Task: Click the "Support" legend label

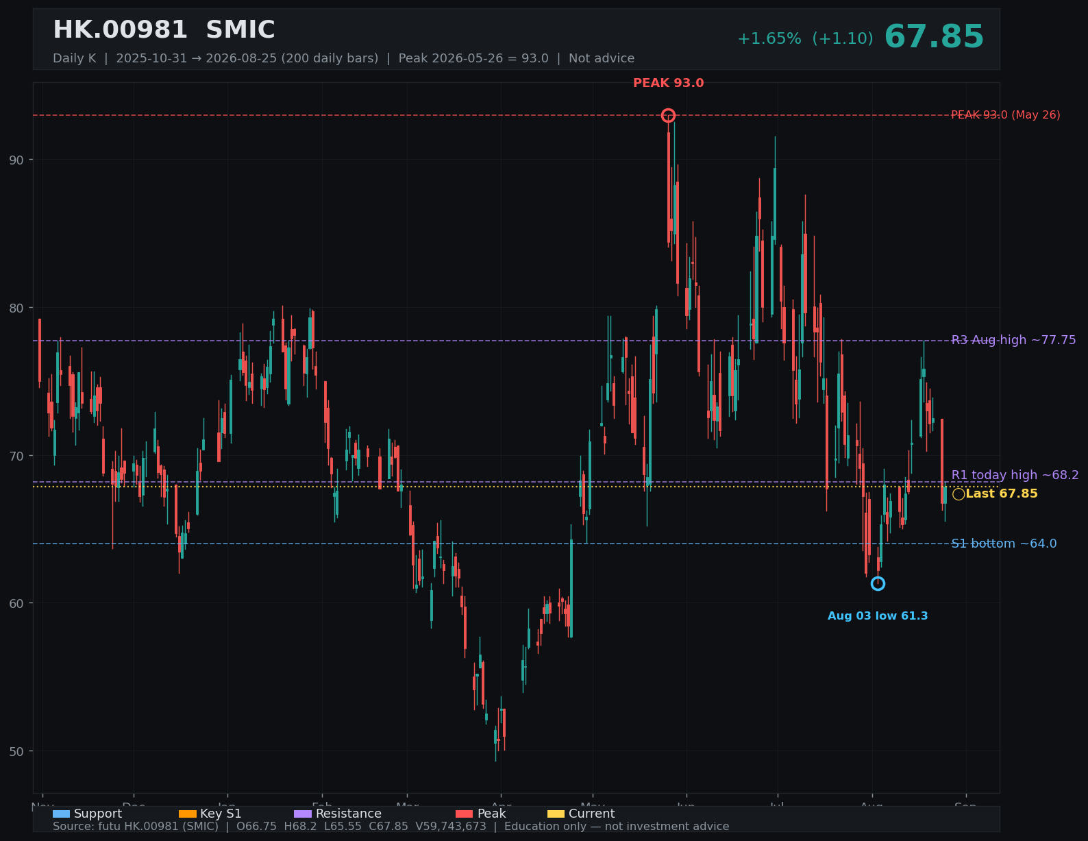Action: point(98,814)
